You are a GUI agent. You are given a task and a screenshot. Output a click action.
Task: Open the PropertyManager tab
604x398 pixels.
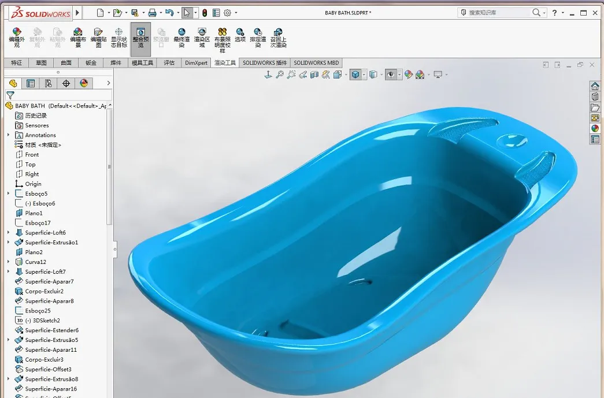(x=31, y=83)
